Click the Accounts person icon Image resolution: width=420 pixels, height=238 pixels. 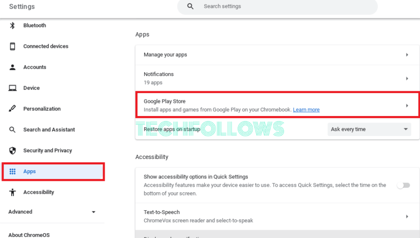coord(12,67)
